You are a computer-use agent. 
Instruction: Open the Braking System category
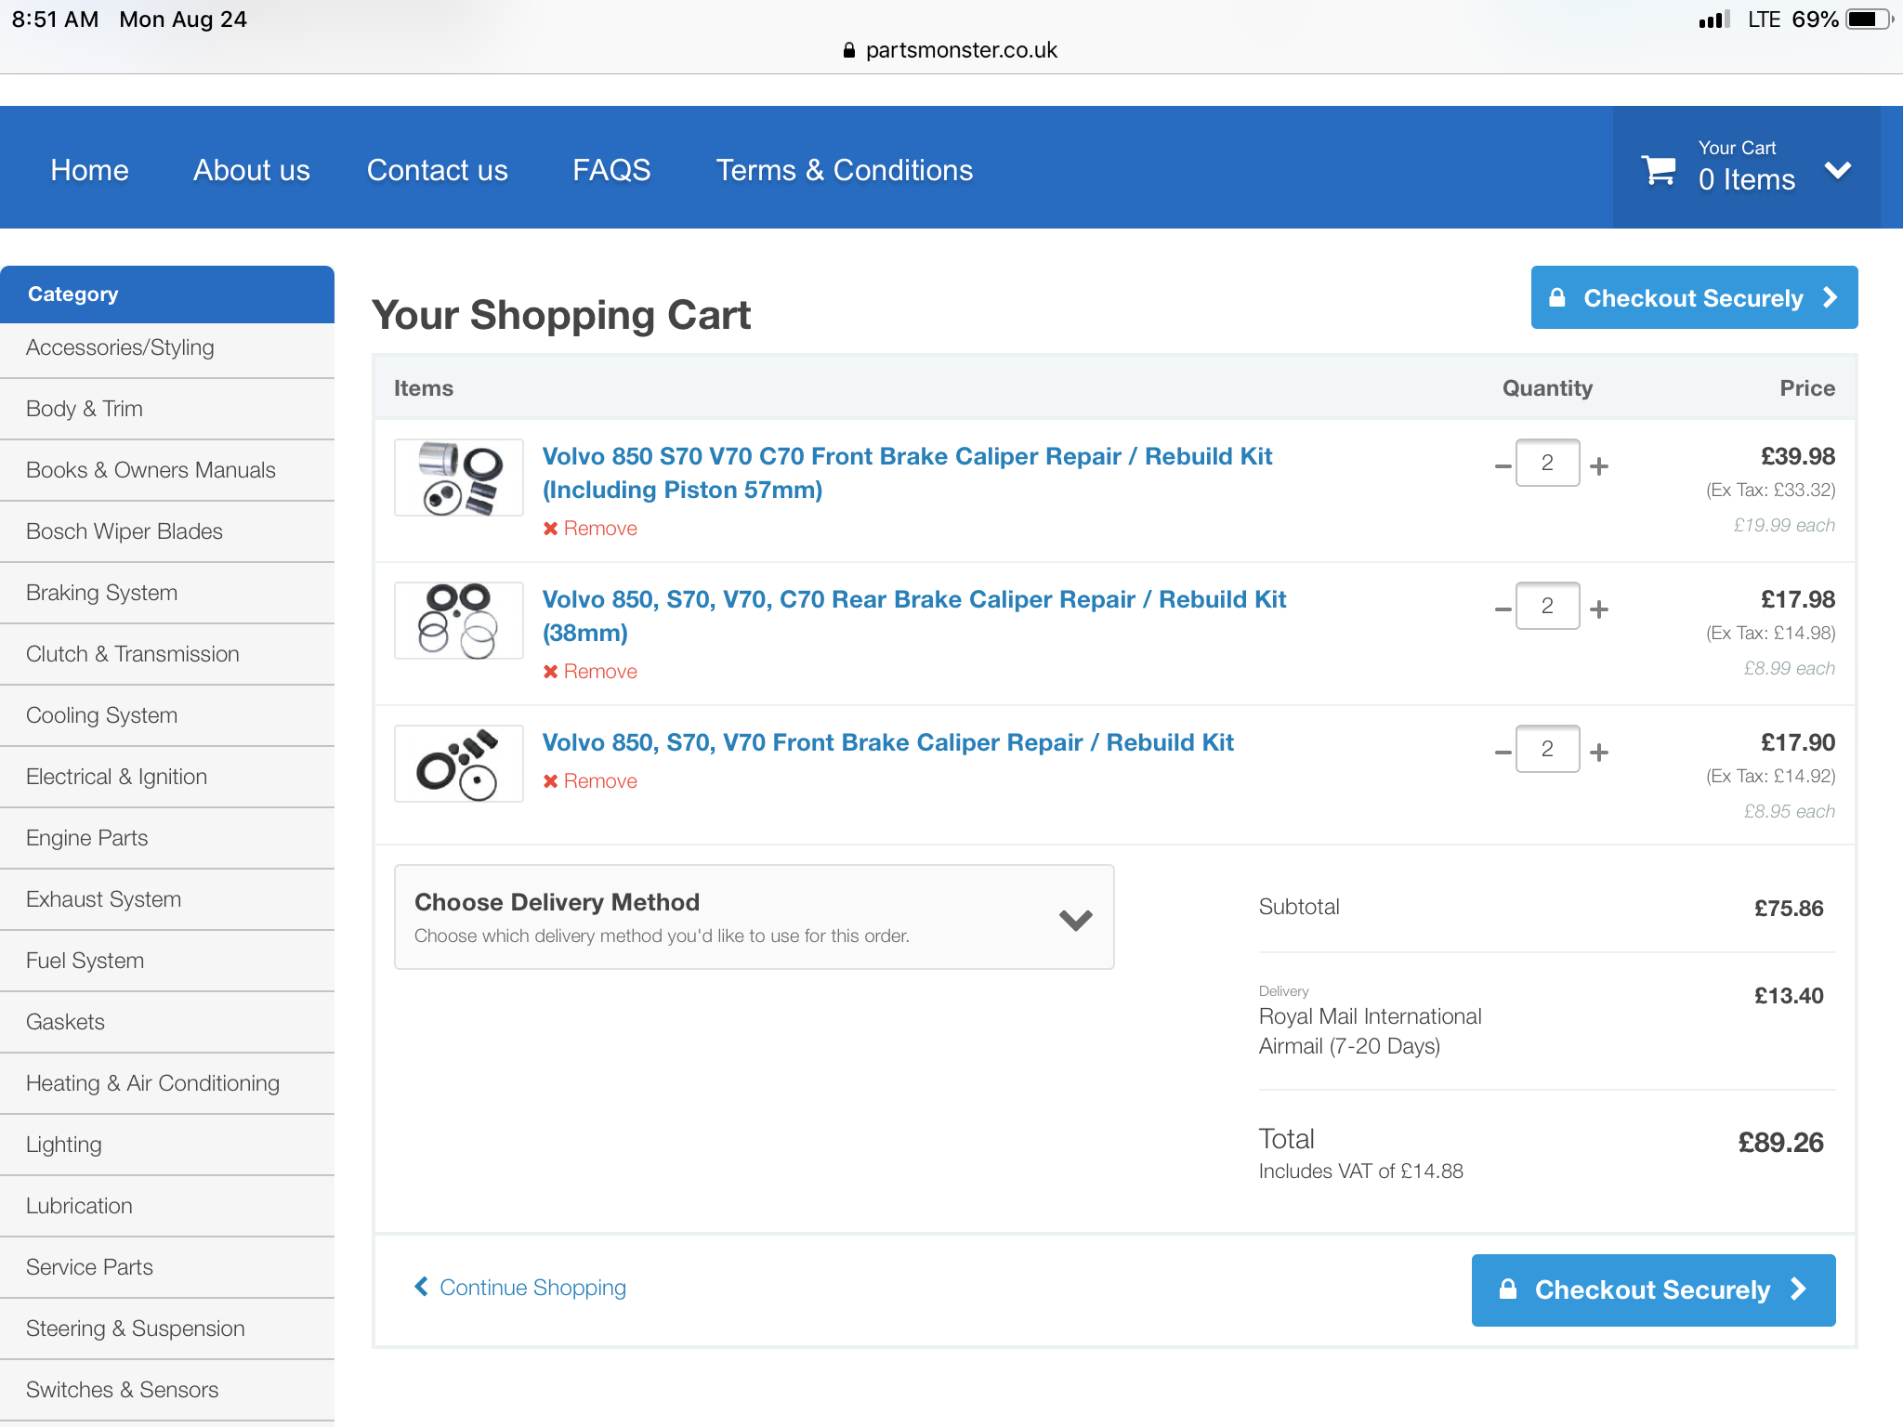pyautogui.click(x=102, y=593)
